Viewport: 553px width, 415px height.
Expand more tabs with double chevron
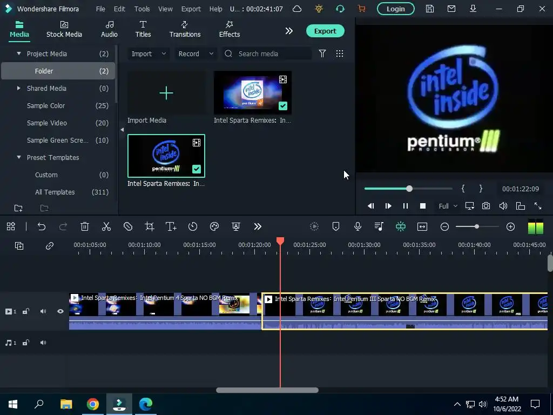click(x=289, y=31)
